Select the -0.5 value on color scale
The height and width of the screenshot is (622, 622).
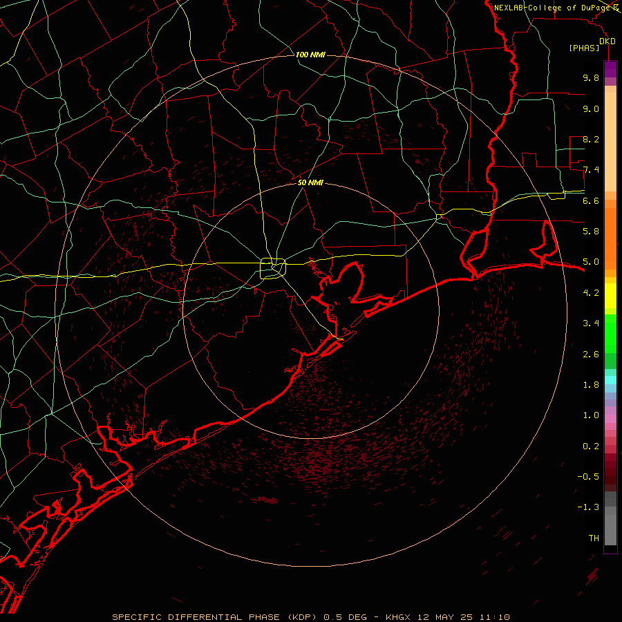coord(588,477)
